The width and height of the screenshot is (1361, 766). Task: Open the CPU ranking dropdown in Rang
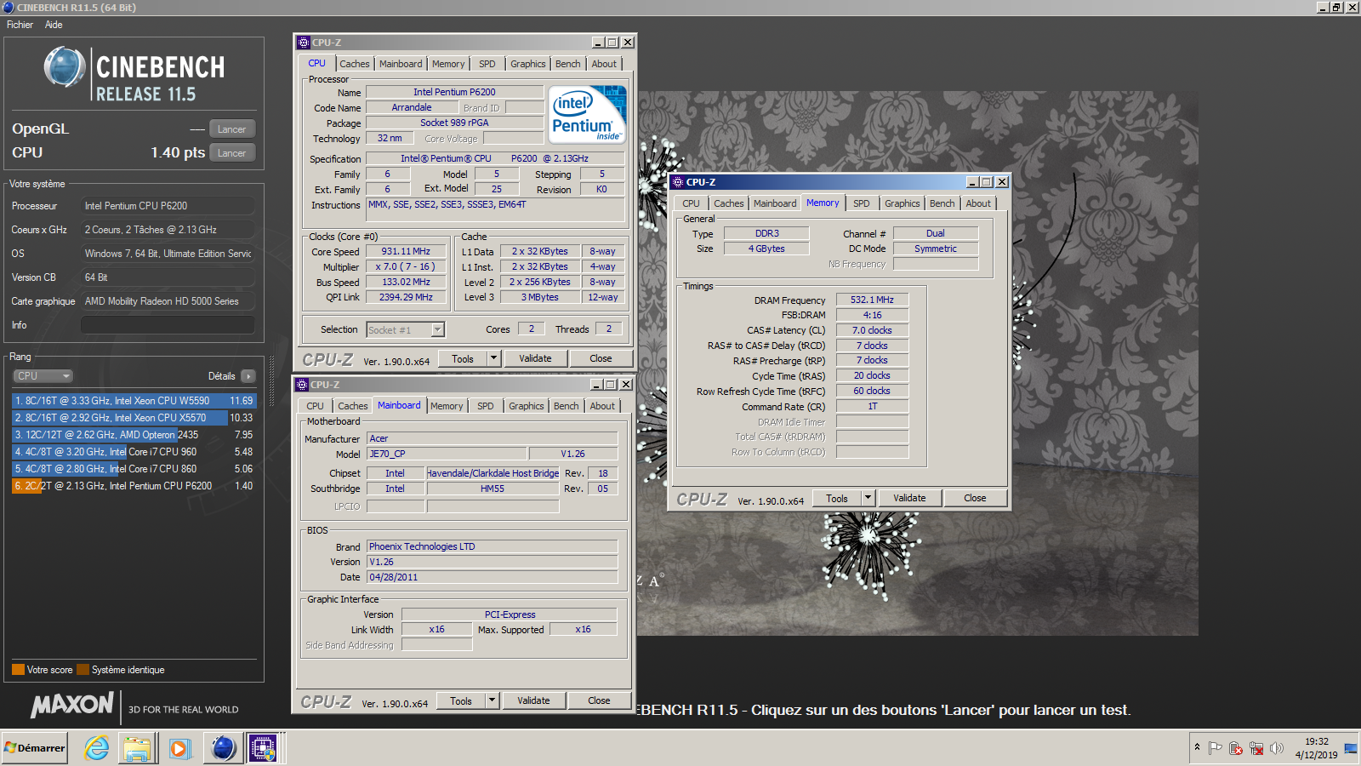pos(43,376)
